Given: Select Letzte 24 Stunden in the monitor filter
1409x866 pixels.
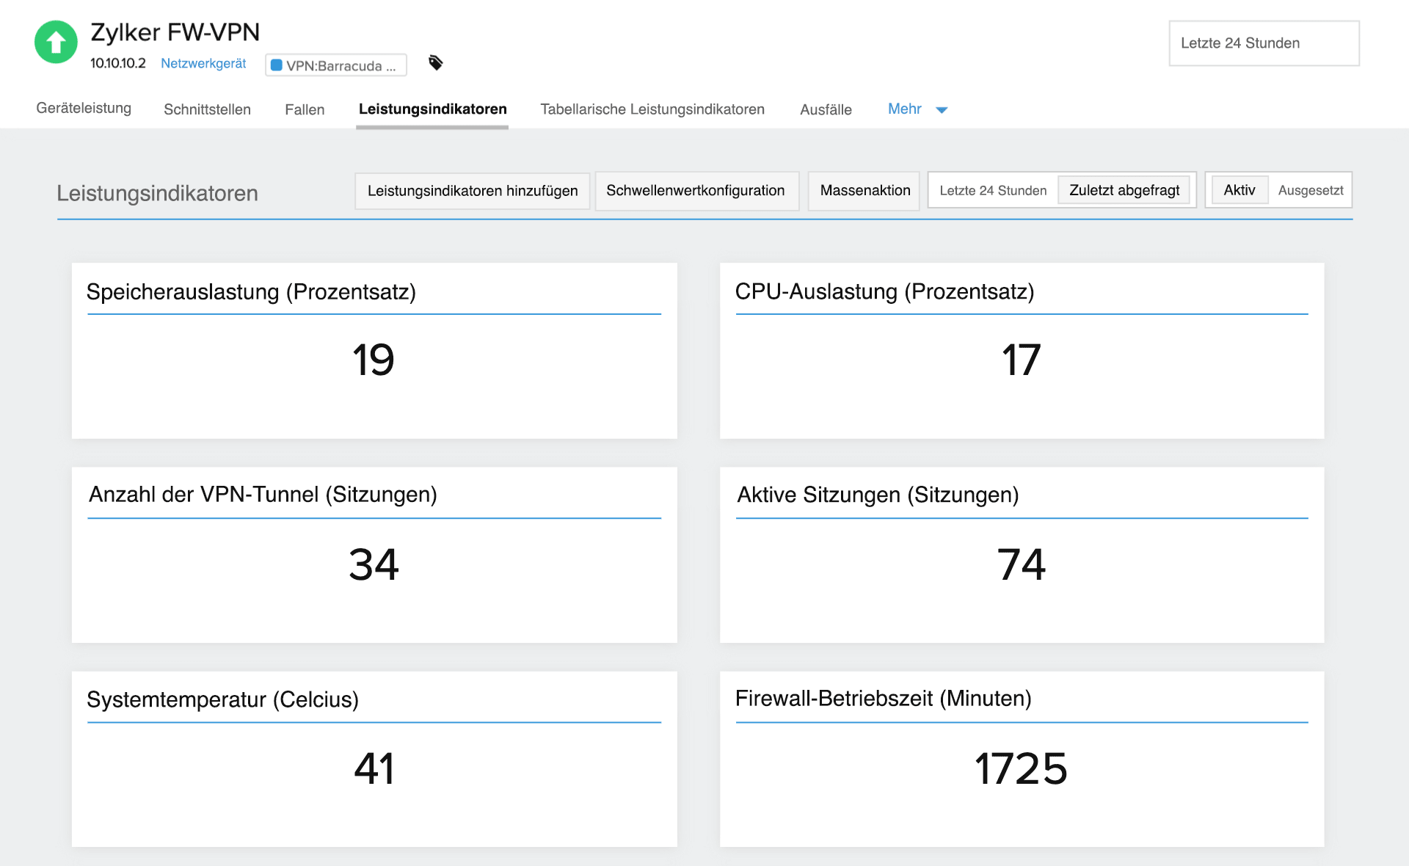Looking at the screenshot, I should [993, 189].
